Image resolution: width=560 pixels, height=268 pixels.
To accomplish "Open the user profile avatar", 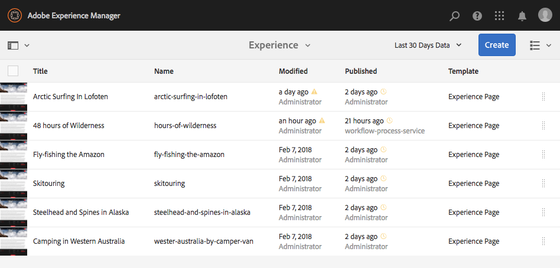I will (545, 15).
